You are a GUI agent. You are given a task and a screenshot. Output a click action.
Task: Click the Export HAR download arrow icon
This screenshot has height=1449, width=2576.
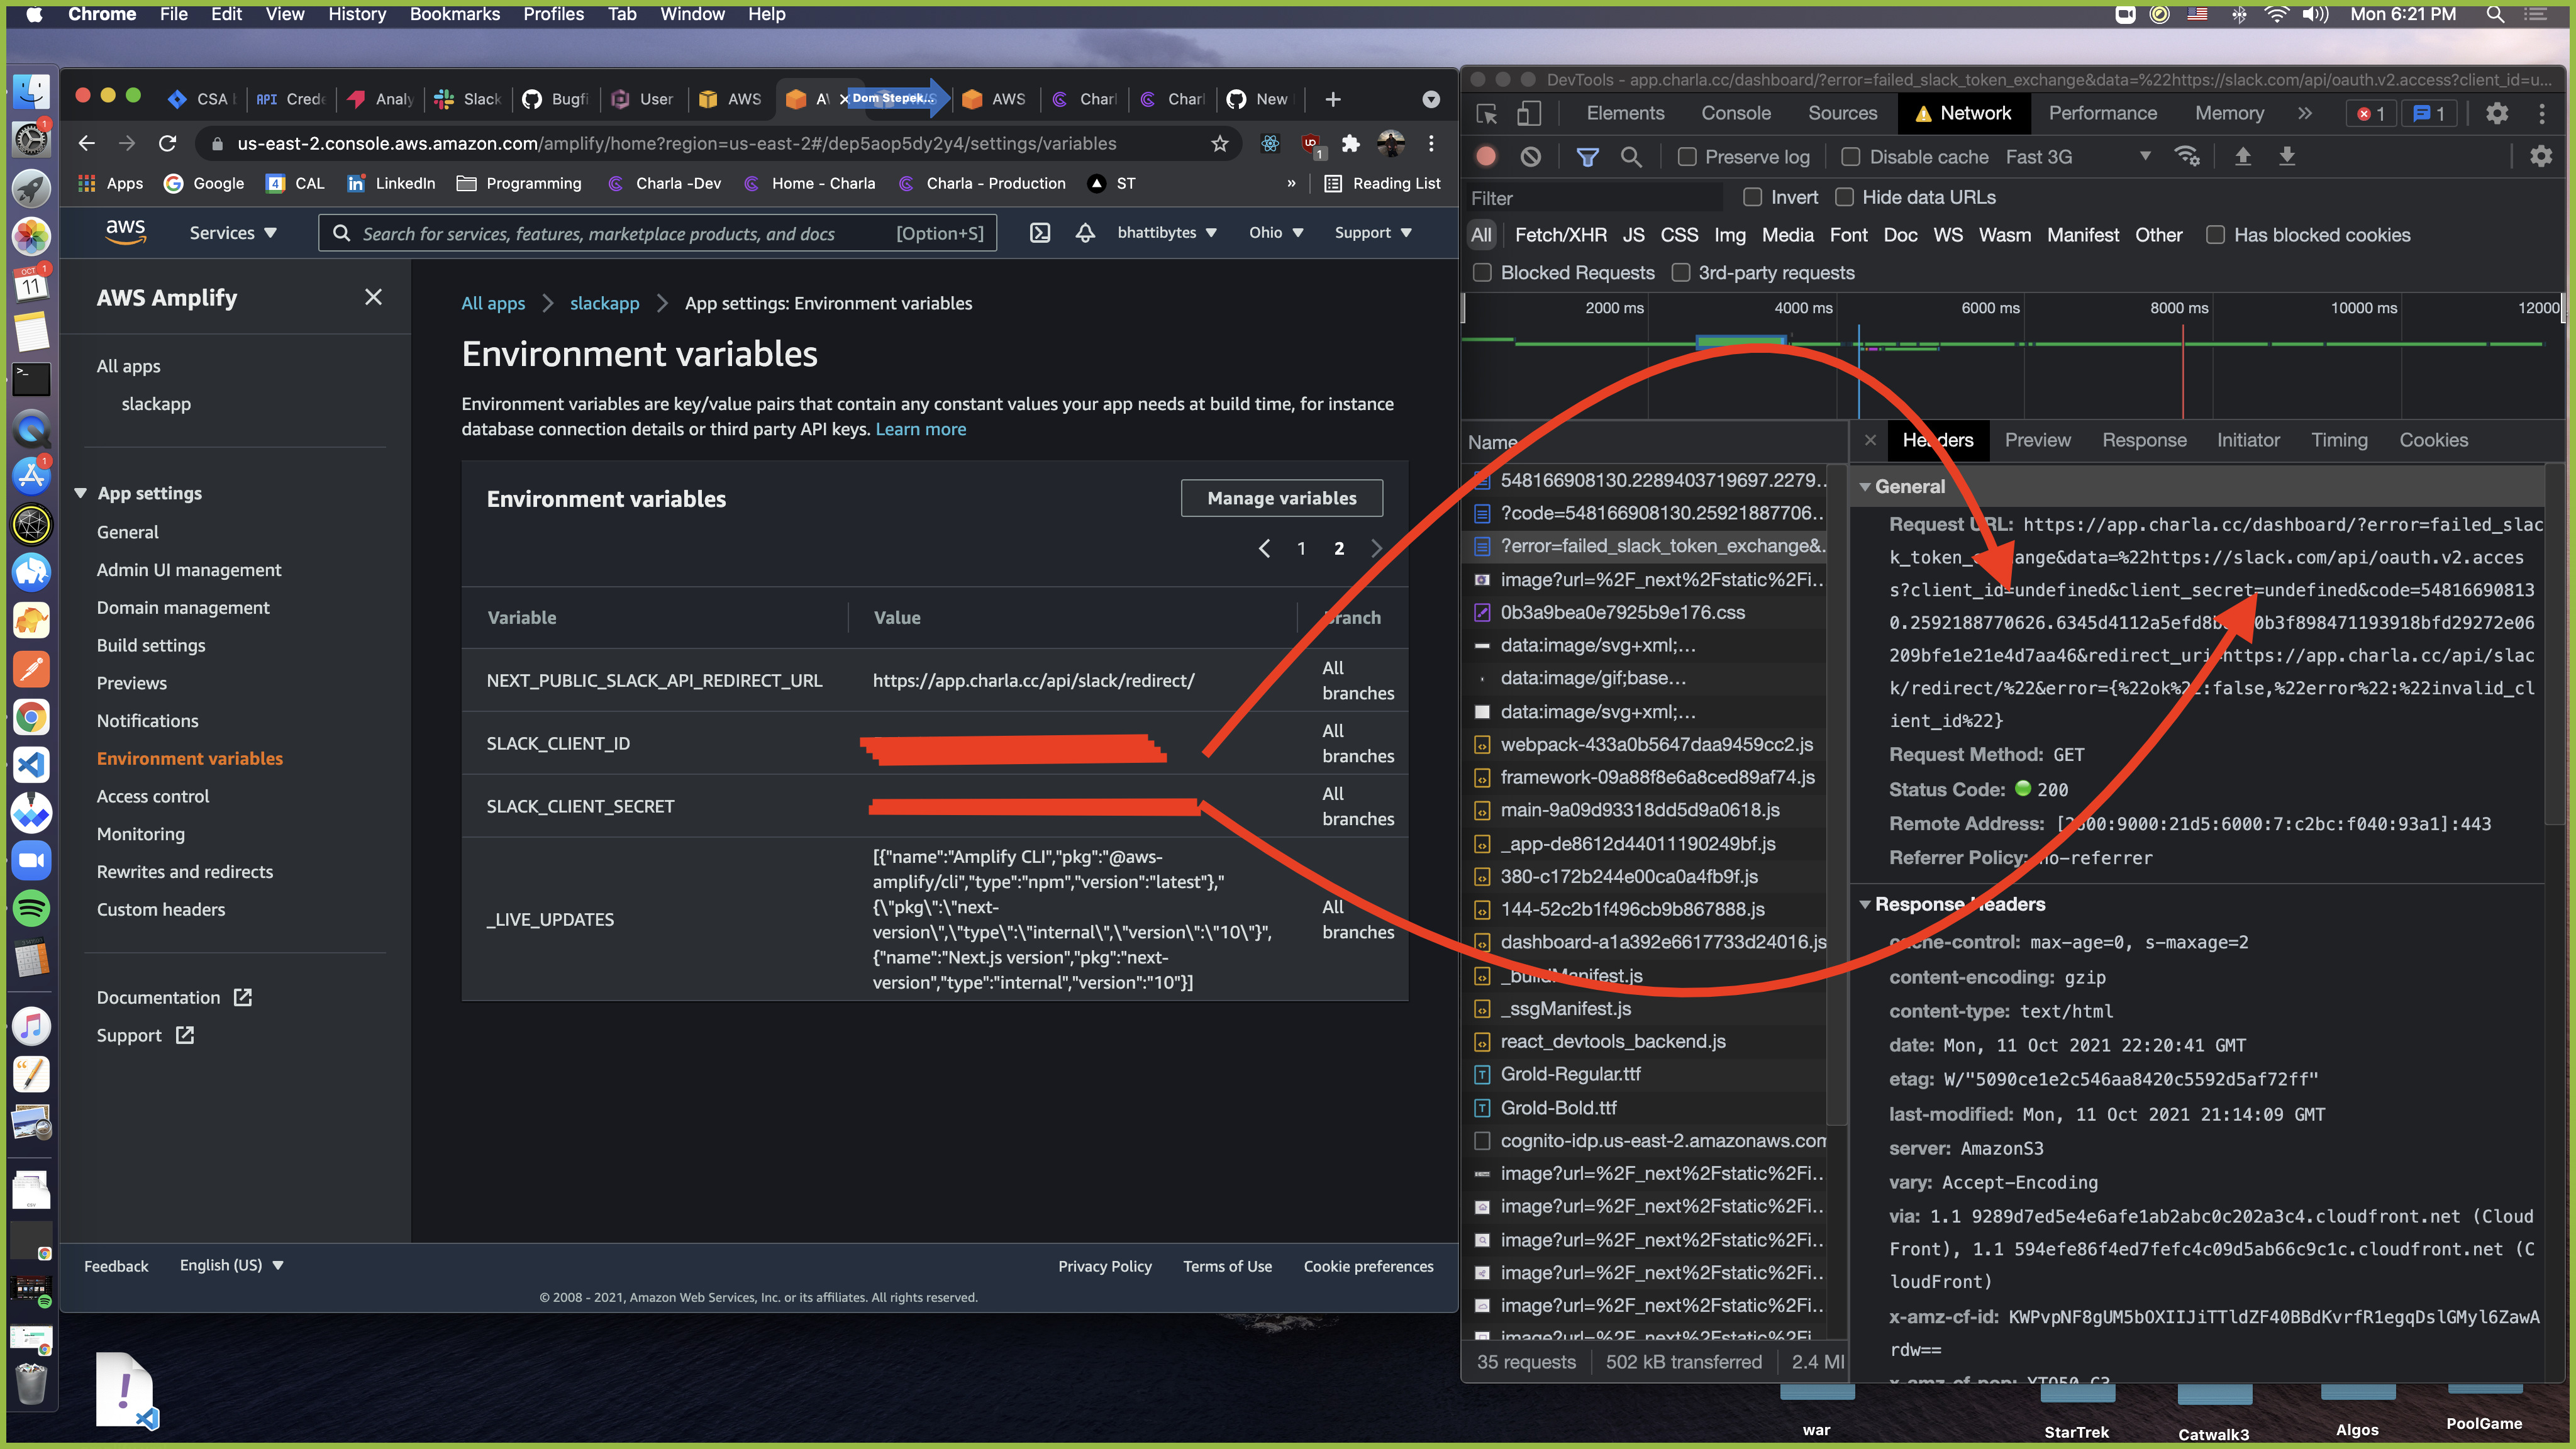[2287, 157]
